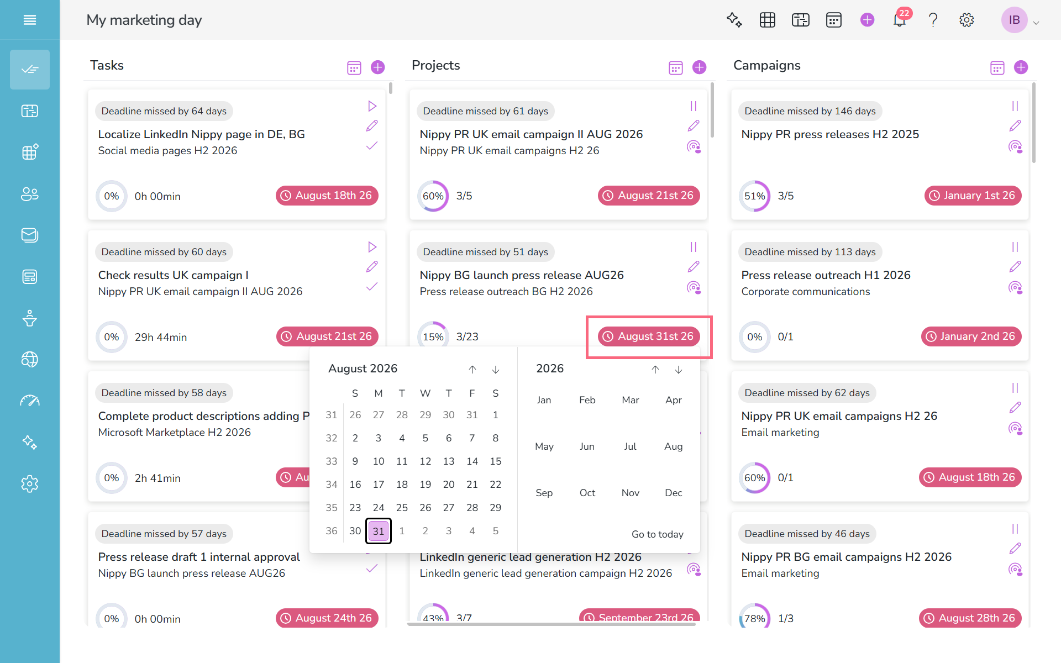1061x663 pixels.
Task: Click the Projects column vertical scrollbar
Action: pos(712,110)
